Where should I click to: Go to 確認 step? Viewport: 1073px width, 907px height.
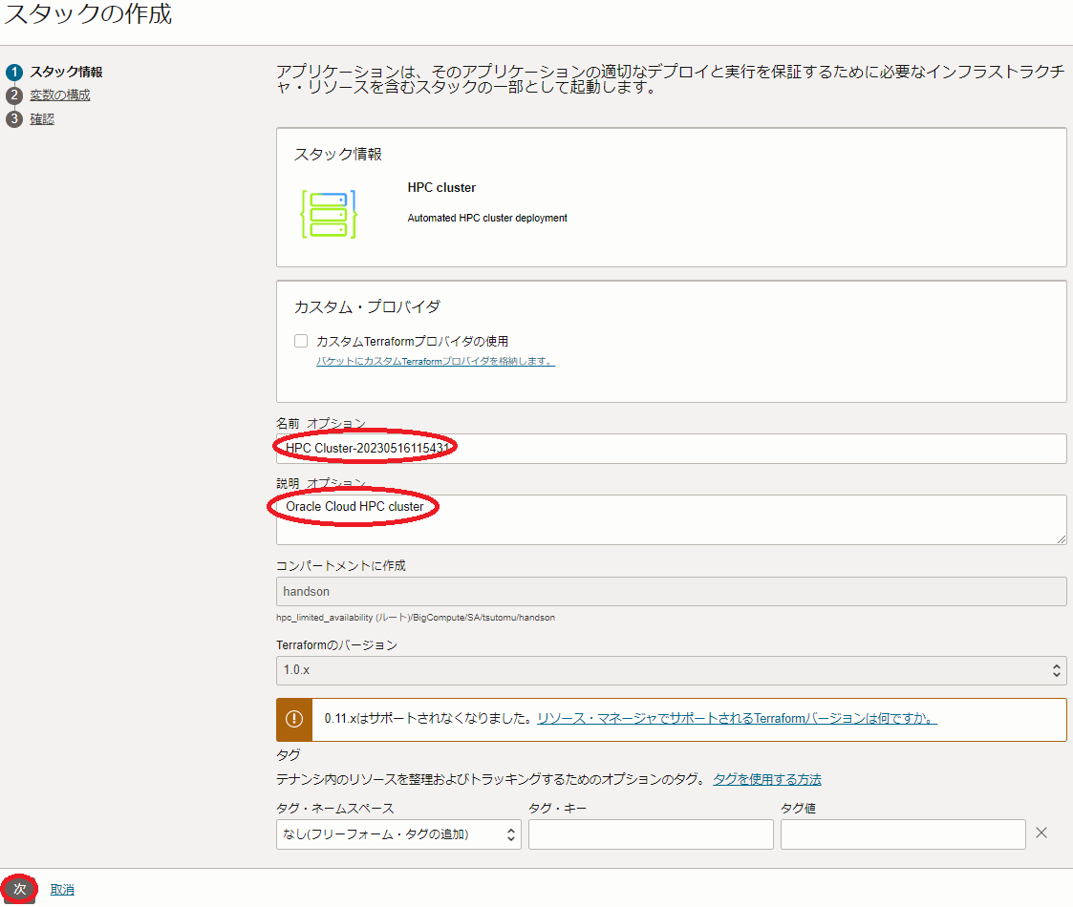42,119
